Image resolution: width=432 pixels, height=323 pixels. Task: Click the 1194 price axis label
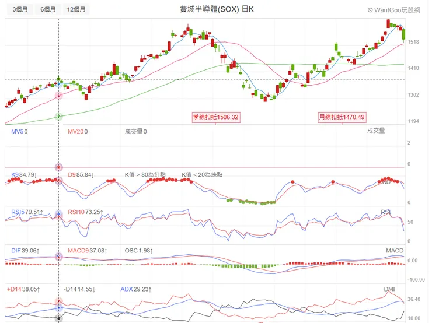(x=413, y=121)
